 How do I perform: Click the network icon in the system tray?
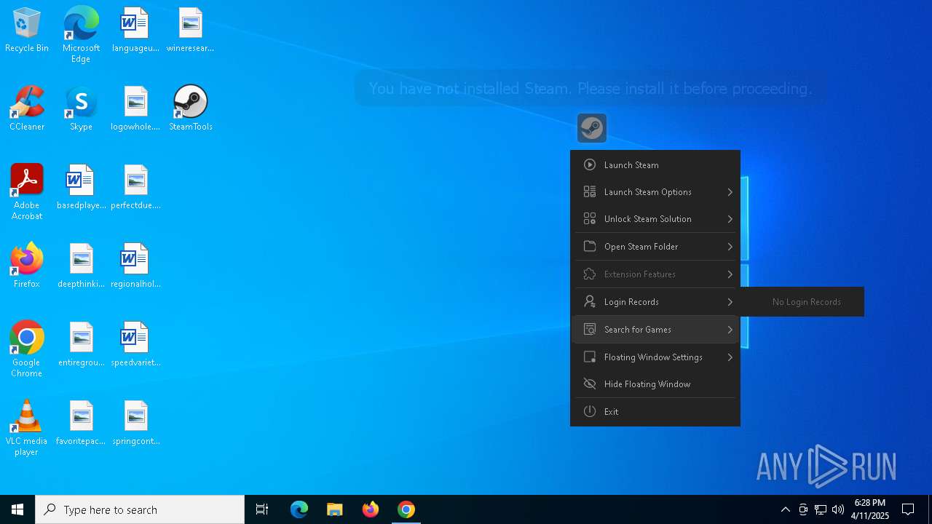pos(821,509)
